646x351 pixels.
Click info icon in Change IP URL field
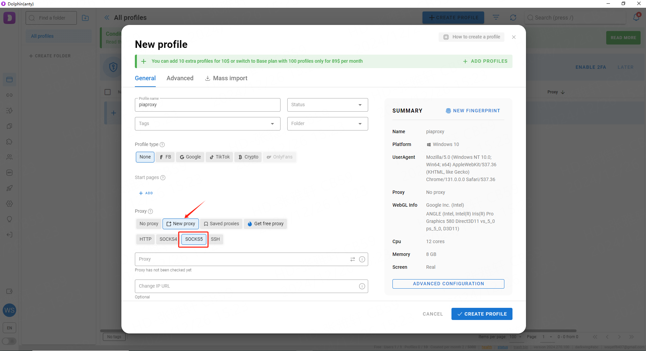(x=362, y=286)
